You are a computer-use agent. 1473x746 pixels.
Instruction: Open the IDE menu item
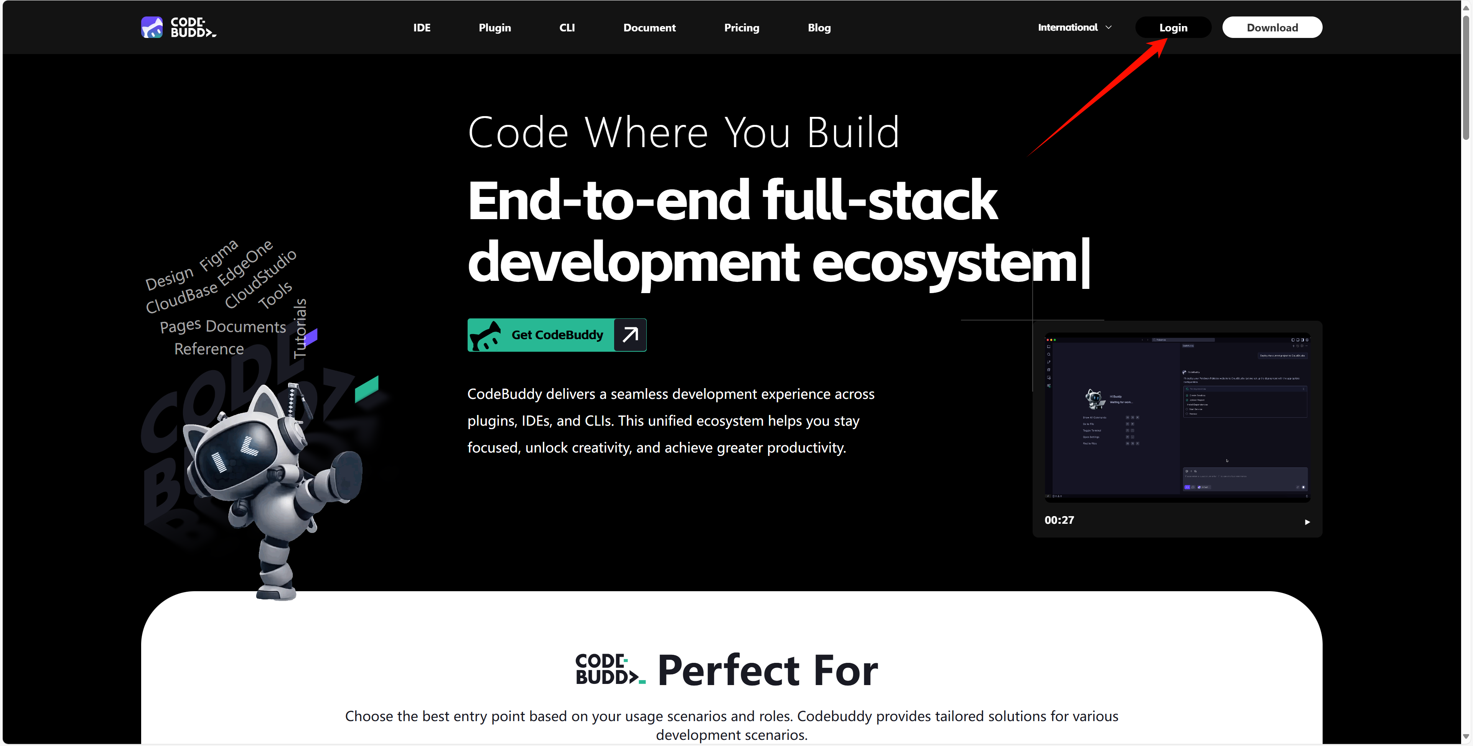(x=422, y=28)
